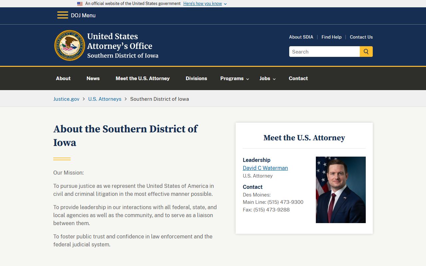Click the Department of Justice seal logo
426x266 pixels.
click(70, 45)
